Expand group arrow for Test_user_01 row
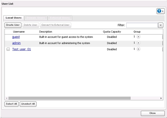This screenshot has height=118, width=167. 139,49
